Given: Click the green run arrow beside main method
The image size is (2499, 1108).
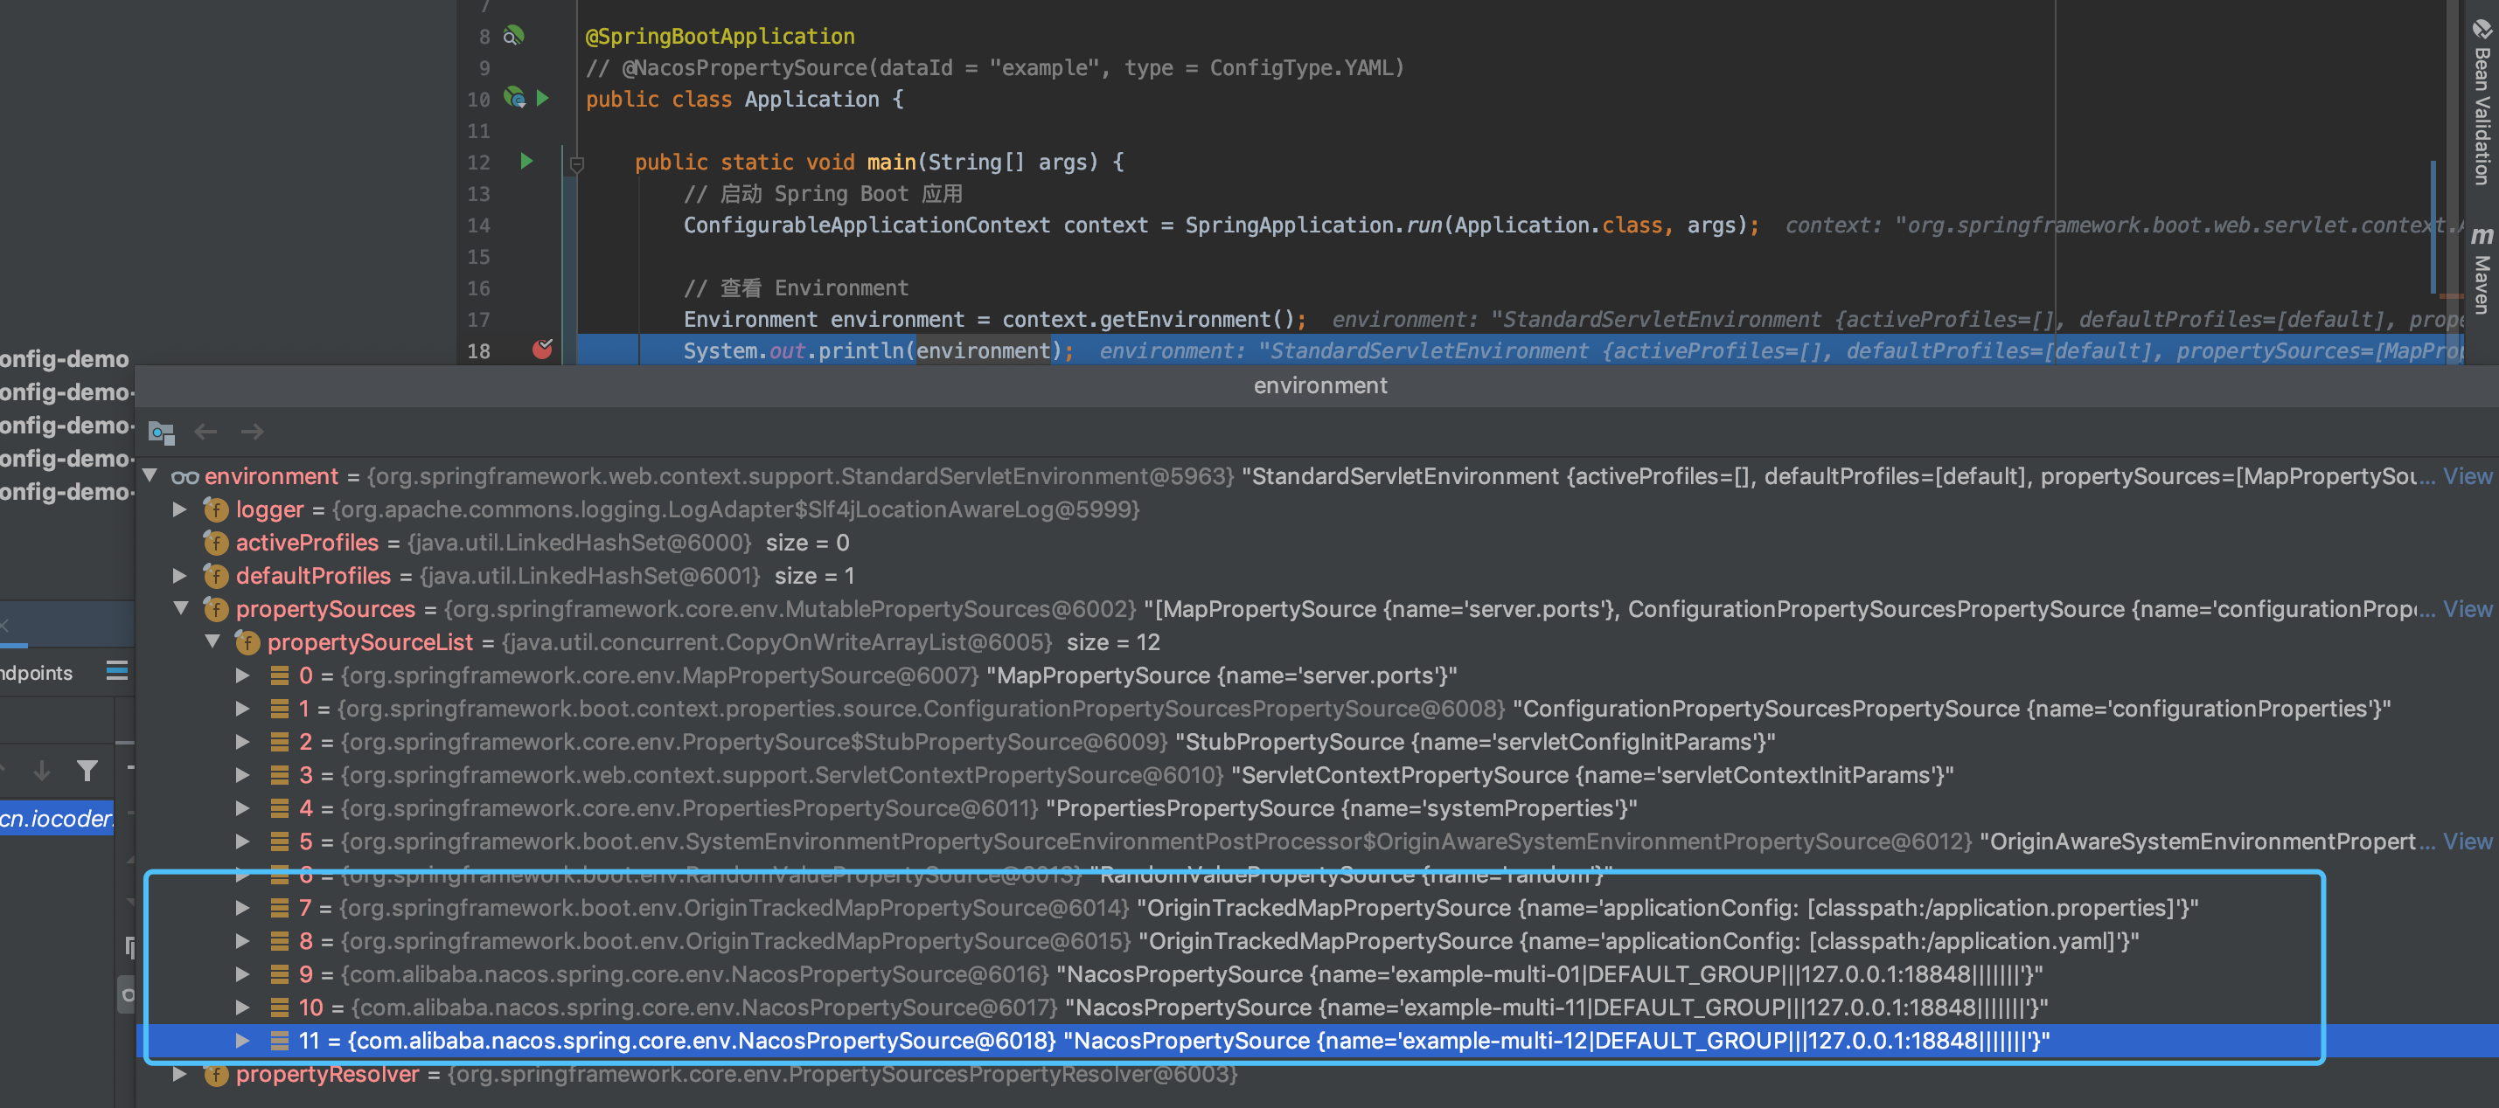Looking at the screenshot, I should [526, 162].
